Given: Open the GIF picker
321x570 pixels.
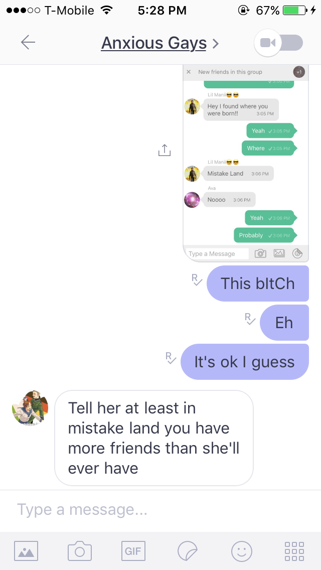Looking at the screenshot, I should tap(133, 551).
